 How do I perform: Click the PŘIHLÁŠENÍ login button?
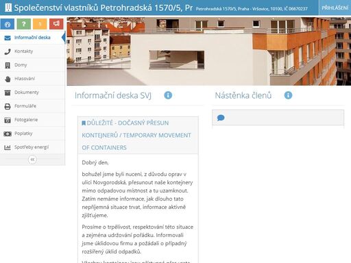click(335, 8)
